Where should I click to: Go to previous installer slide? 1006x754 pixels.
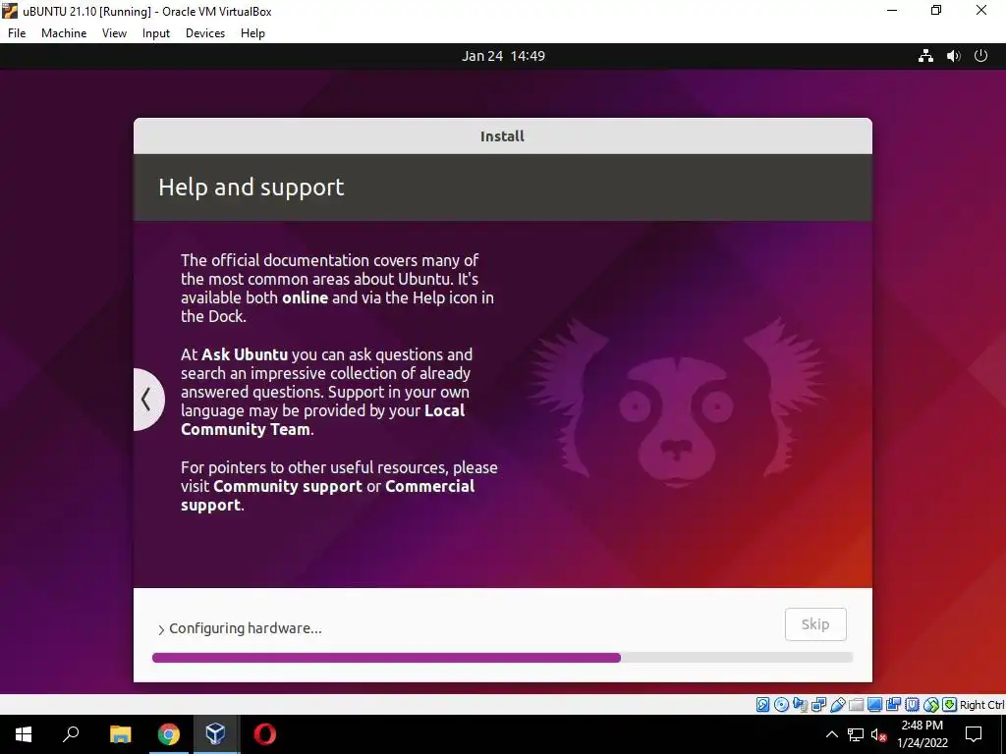(148, 400)
